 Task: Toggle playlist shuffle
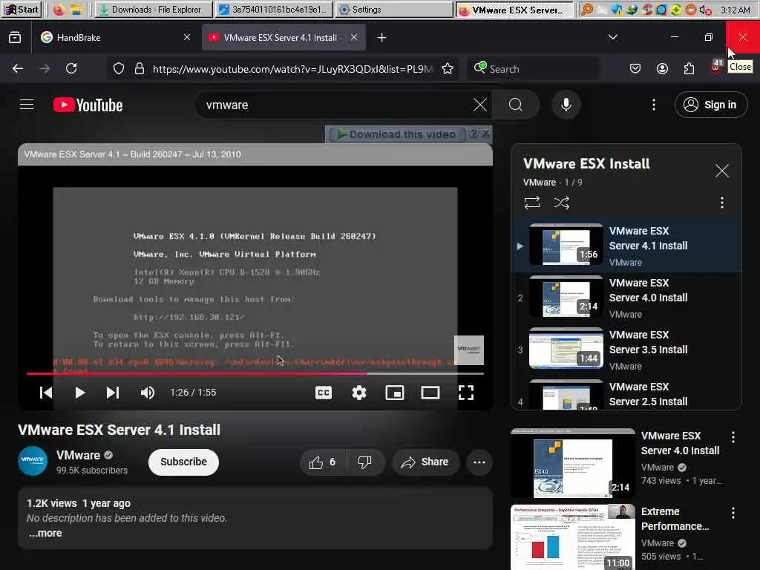[562, 203]
